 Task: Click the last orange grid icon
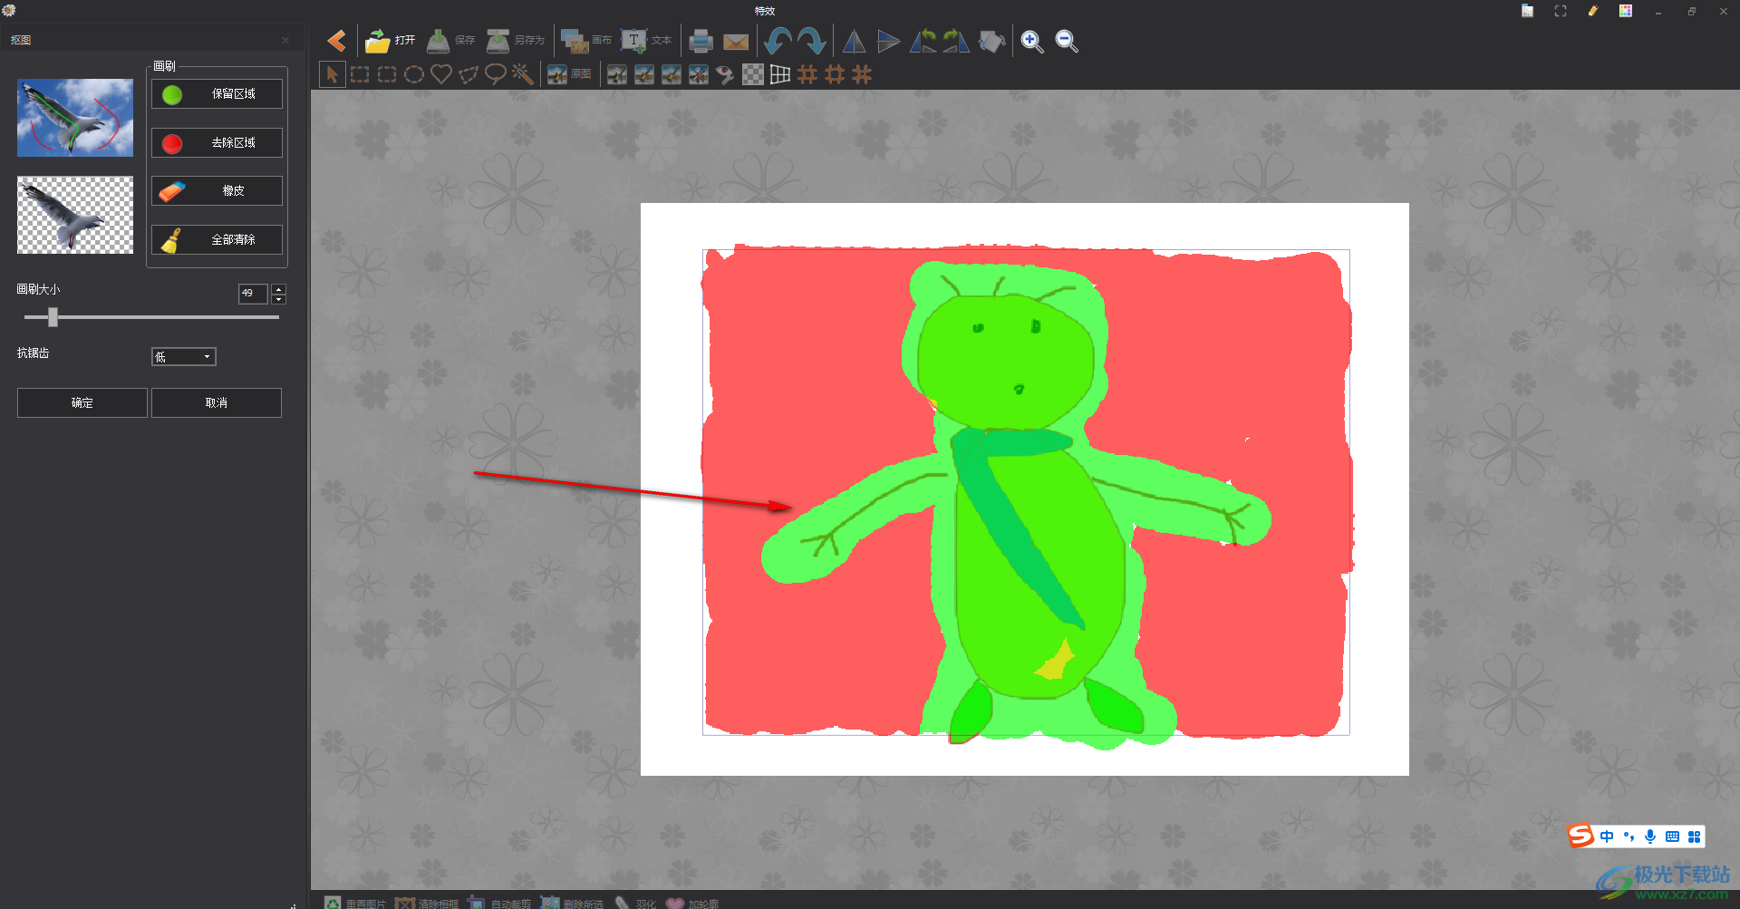862,74
